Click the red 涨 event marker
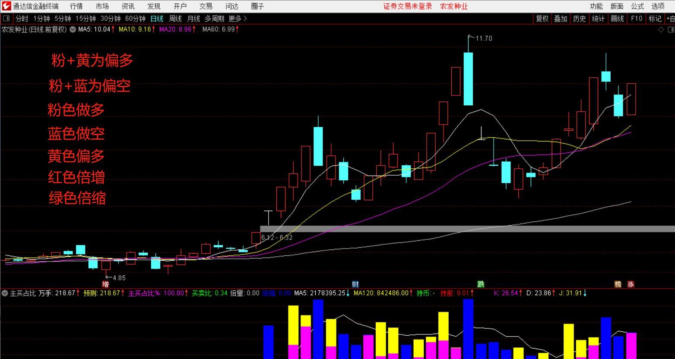 click(x=631, y=284)
